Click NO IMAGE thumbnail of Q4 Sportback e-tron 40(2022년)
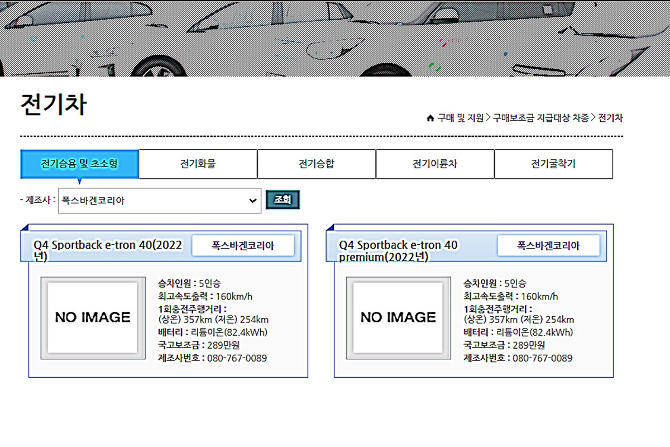The image size is (670, 447). click(x=93, y=317)
